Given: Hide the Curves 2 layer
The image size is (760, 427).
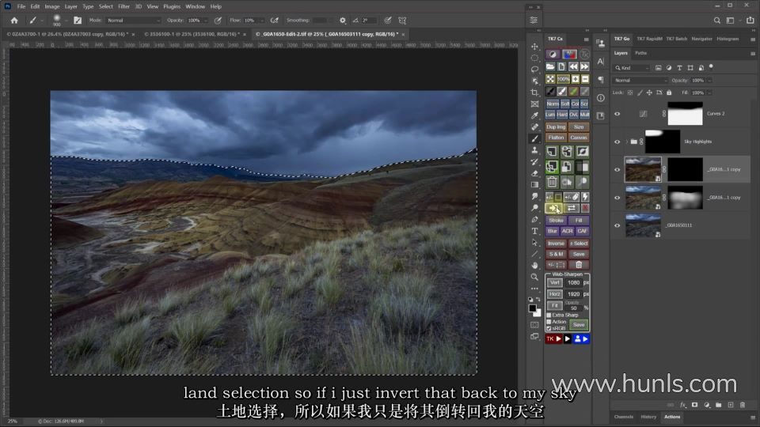Looking at the screenshot, I should point(617,114).
